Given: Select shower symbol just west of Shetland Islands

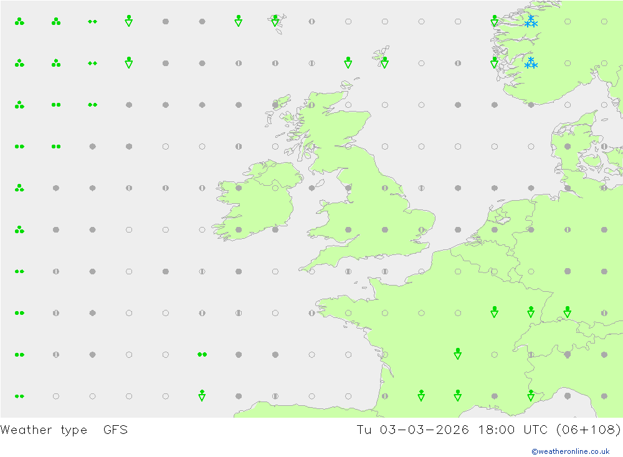Looking at the screenshot, I should coord(348,62).
